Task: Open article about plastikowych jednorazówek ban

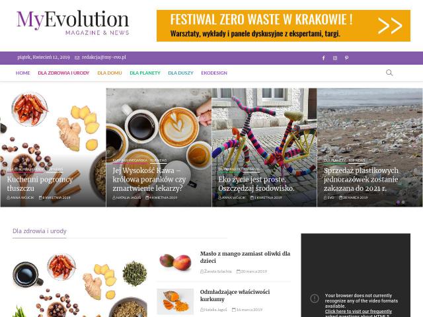Action: click(361, 180)
